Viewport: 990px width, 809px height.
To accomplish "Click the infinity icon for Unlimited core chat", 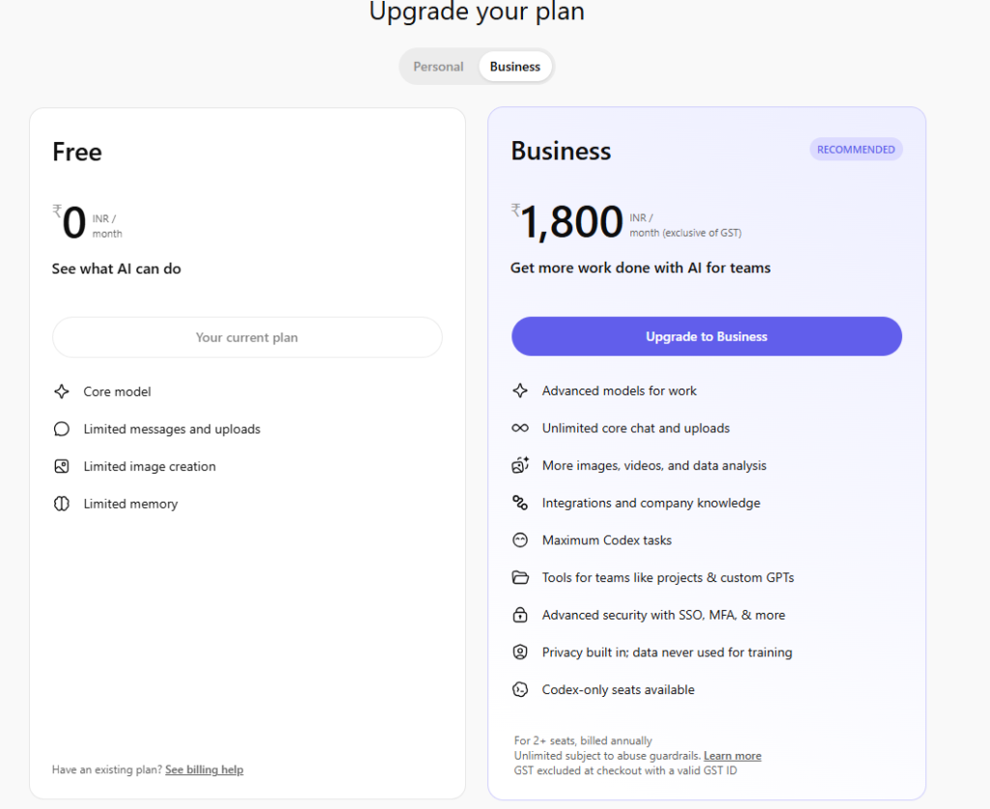I will tap(520, 428).
